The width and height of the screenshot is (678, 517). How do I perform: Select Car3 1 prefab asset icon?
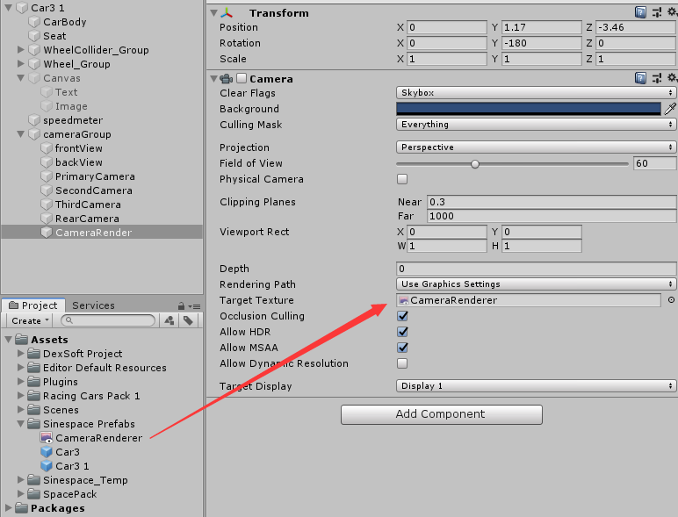[47, 466]
